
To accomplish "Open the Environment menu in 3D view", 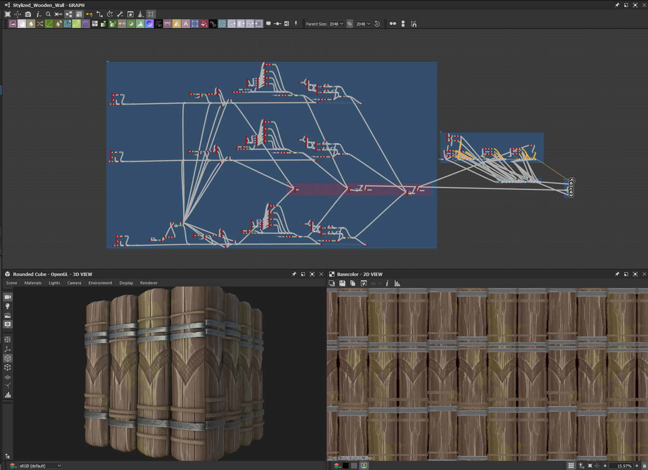I will [x=100, y=283].
